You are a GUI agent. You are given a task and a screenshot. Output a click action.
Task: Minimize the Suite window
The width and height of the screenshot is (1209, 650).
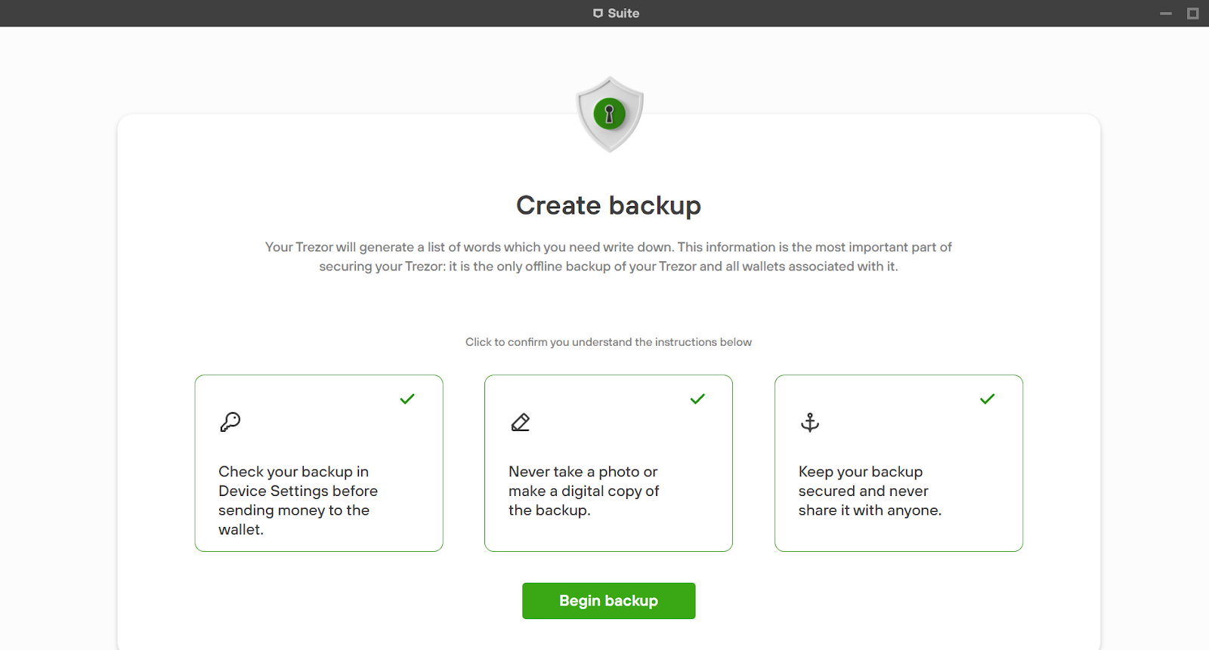point(1166,14)
